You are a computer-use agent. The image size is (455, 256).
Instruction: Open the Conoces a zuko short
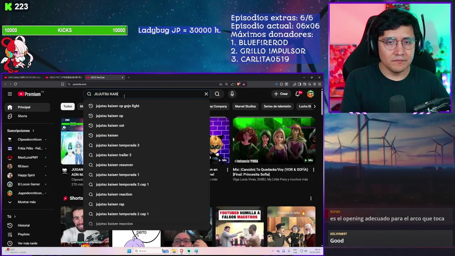[x=291, y=227]
